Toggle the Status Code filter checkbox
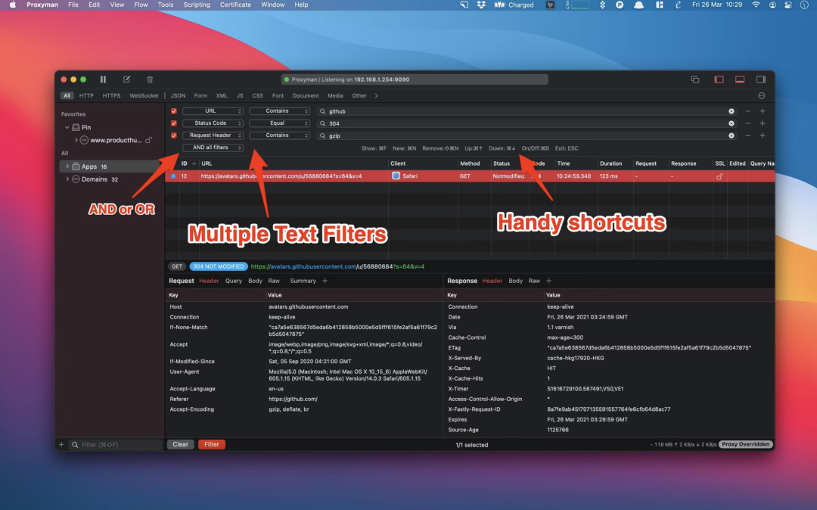 pos(174,123)
